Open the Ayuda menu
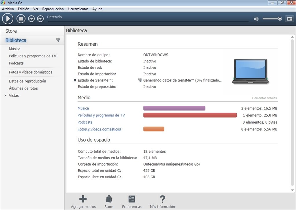Screen dimensions: 296x210 97,9
